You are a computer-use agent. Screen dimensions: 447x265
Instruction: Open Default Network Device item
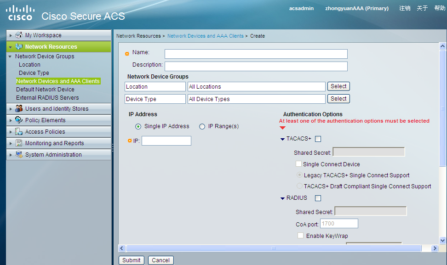pyautogui.click(x=45, y=90)
